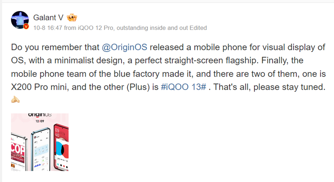Open the Galant V username link
The height and width of the screenshot is (182, 334).
pyautogui.click(x=49, y=17)
